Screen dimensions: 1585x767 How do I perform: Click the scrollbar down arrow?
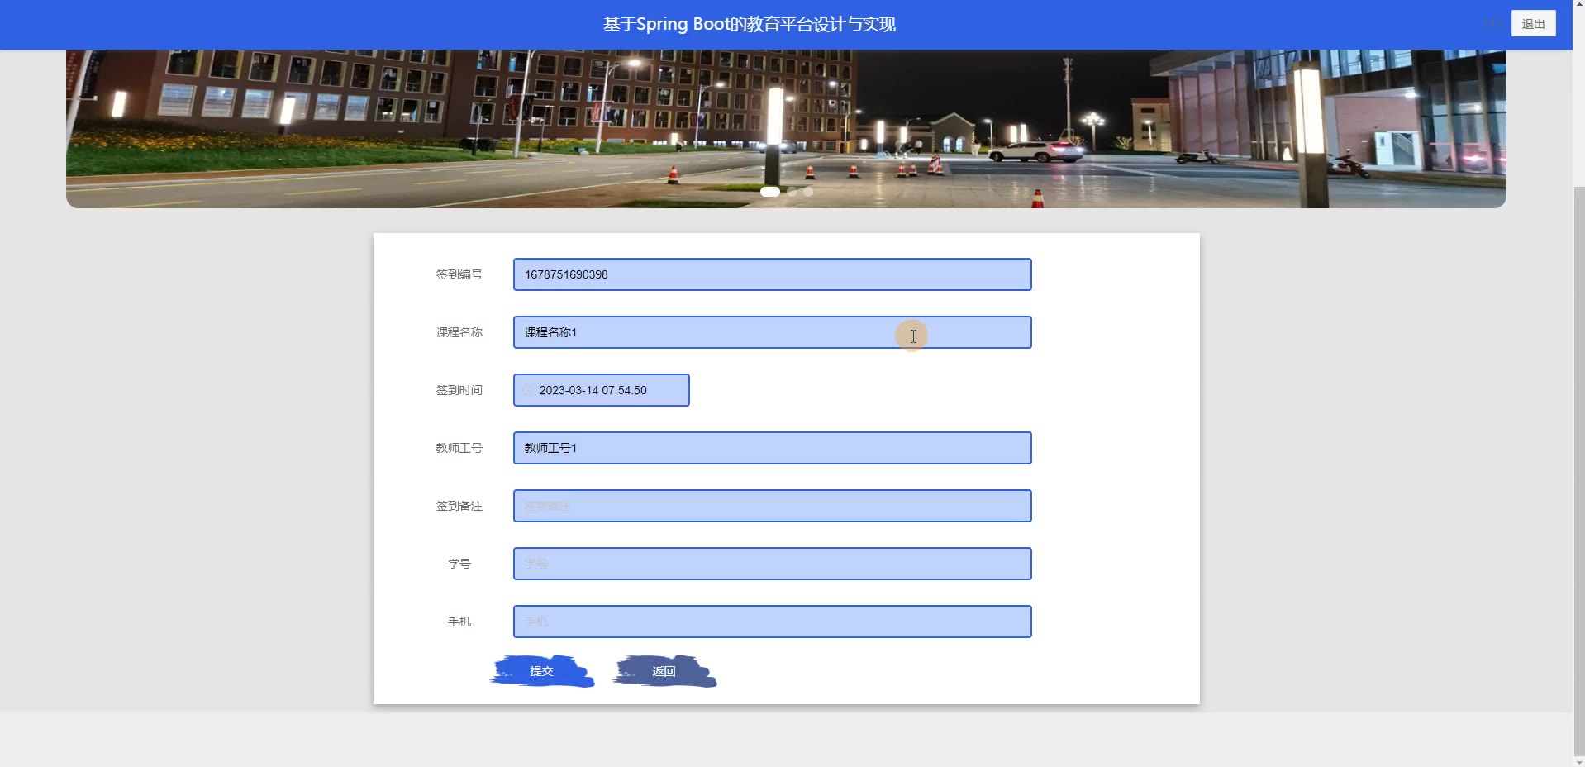[1578, 761]
